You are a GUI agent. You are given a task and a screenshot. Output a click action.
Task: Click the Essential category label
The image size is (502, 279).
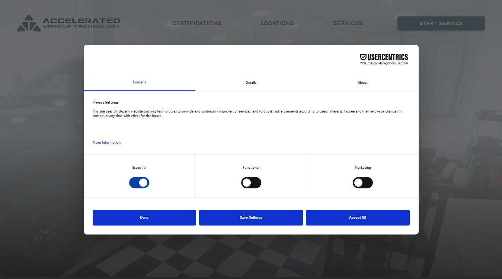[x=140, y=168]
